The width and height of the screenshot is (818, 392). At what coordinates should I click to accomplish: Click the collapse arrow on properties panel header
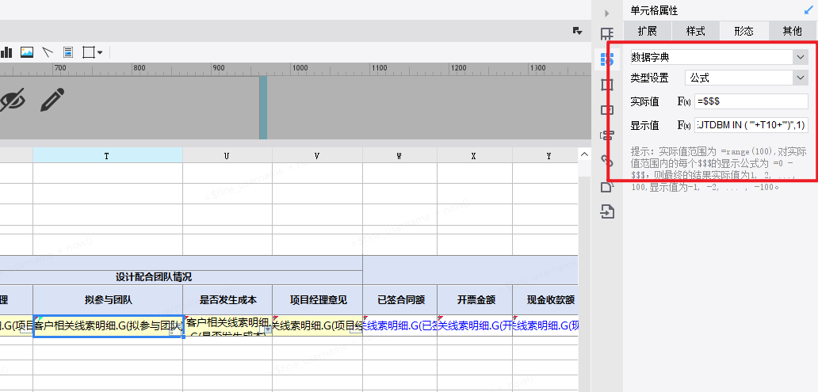click(x=808, y=10)
